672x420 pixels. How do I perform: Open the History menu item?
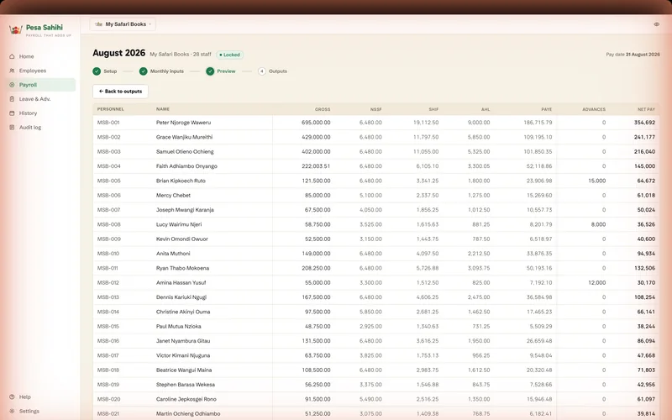coord(42,113)
